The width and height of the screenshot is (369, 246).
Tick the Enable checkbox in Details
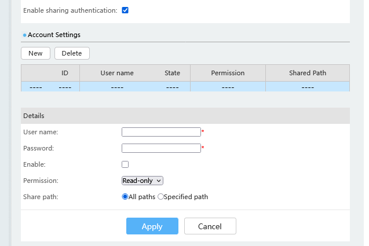pos(125,164)
